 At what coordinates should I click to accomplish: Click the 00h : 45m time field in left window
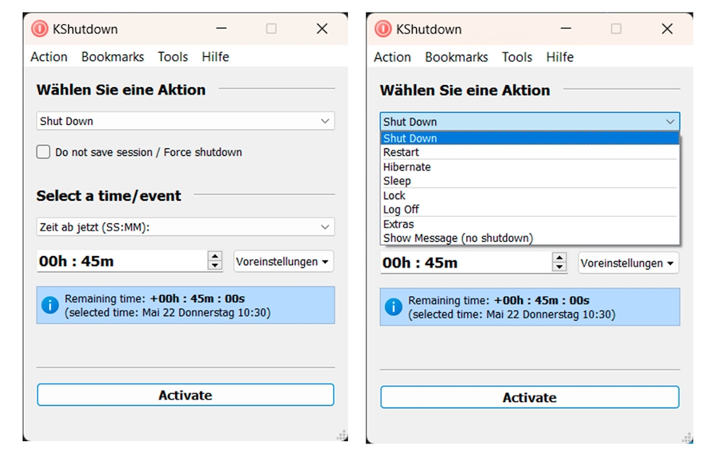[121, 261]
